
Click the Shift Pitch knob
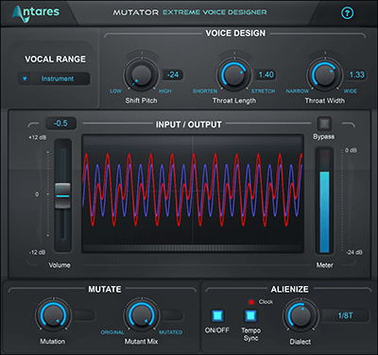pyautogui.click(x=142, y=75)
